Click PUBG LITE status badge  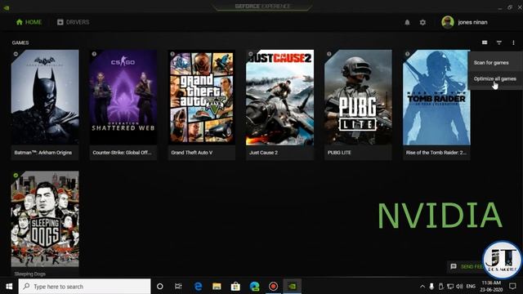[329, 54]
